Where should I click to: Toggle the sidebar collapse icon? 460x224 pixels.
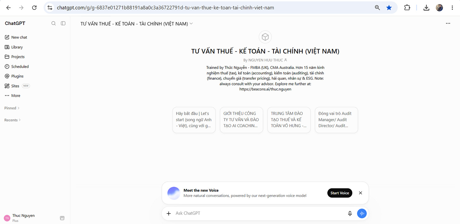tap(63, 23)
